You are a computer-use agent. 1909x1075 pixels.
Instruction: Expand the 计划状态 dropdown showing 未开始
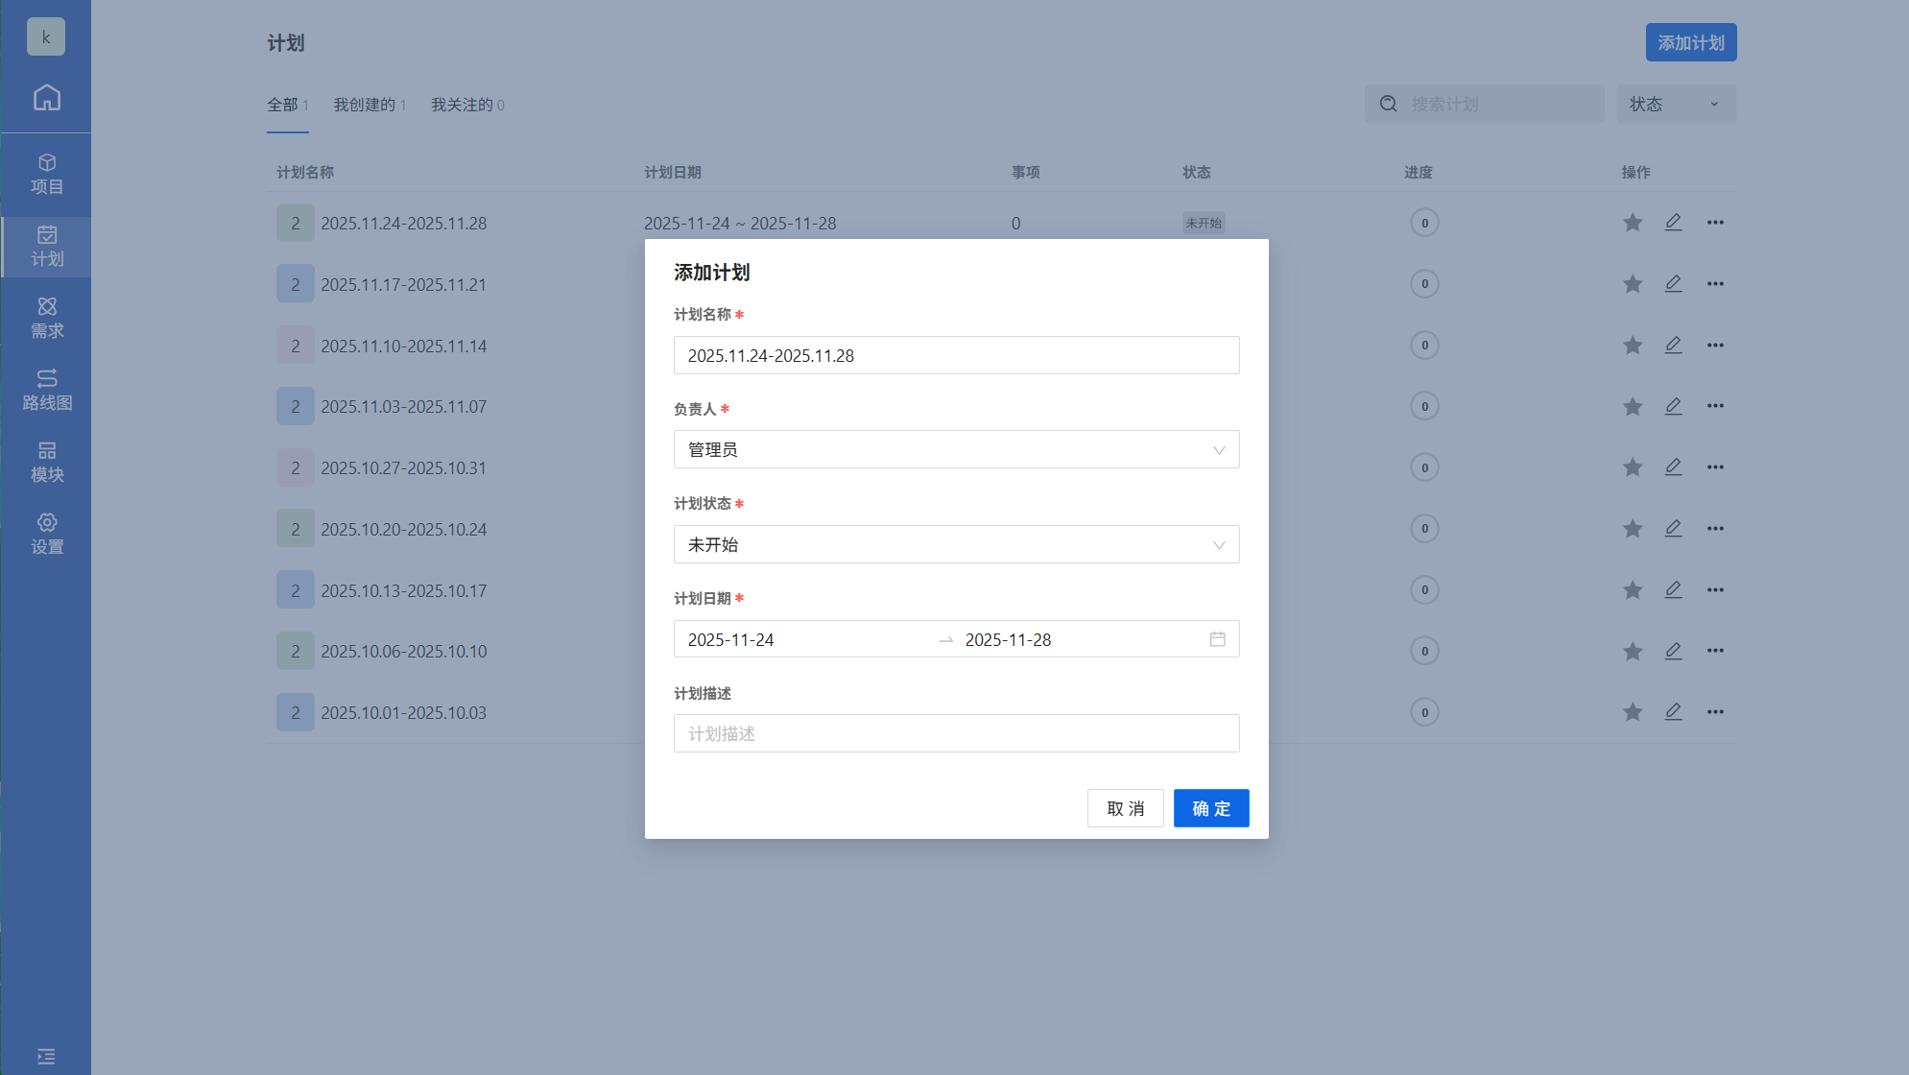[x=956, y=545]
